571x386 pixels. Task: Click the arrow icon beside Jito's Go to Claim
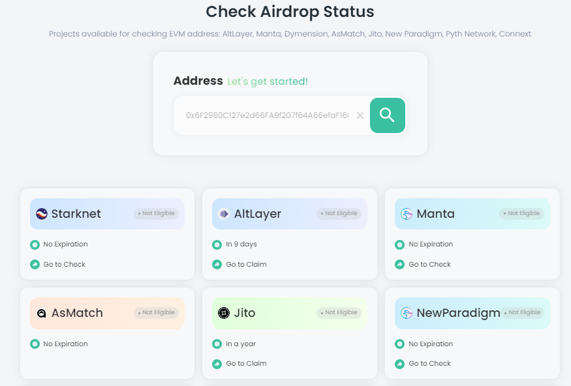point(217,364)
